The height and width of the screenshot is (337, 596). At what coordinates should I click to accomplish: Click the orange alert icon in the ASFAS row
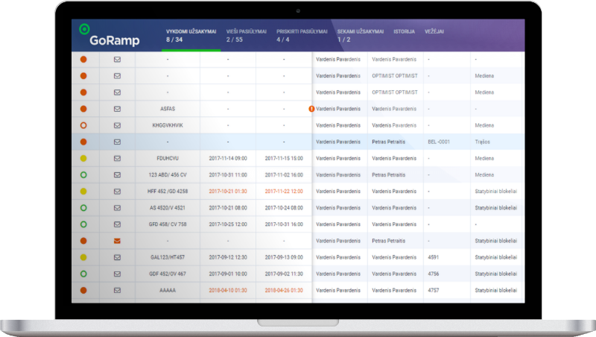click(311, 109)
